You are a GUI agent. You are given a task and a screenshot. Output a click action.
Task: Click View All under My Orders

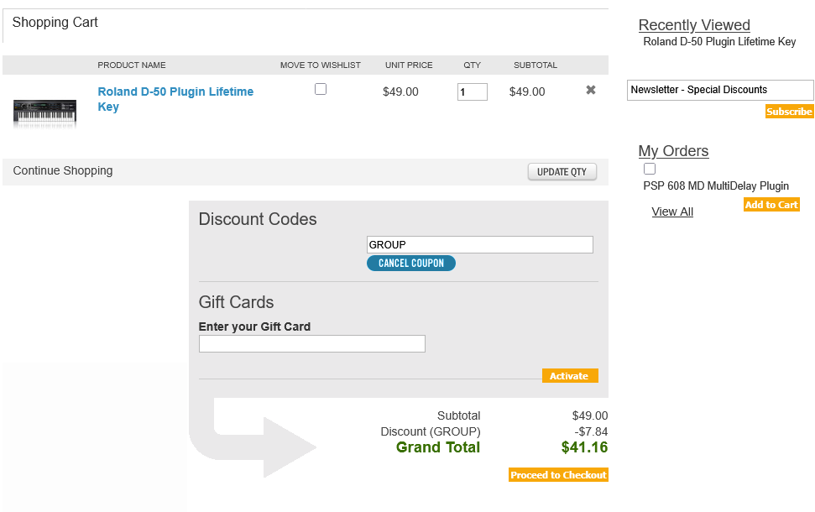(671, 212)
